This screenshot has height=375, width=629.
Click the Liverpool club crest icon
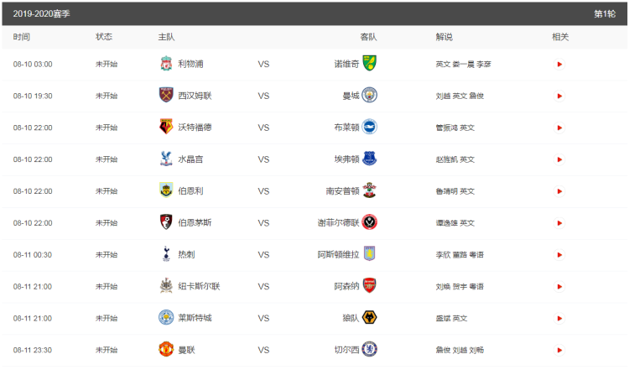coord(165,64)
